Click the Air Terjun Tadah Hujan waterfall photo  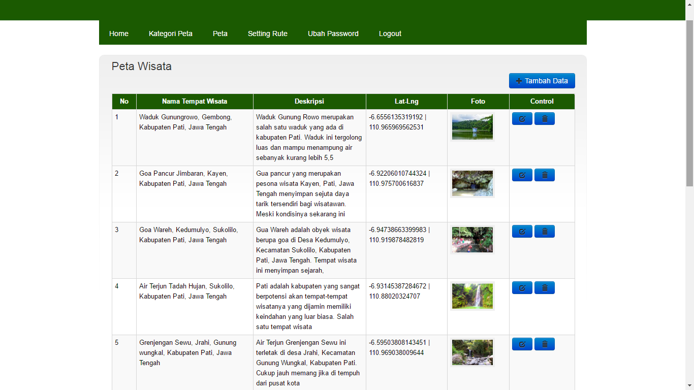472,296
